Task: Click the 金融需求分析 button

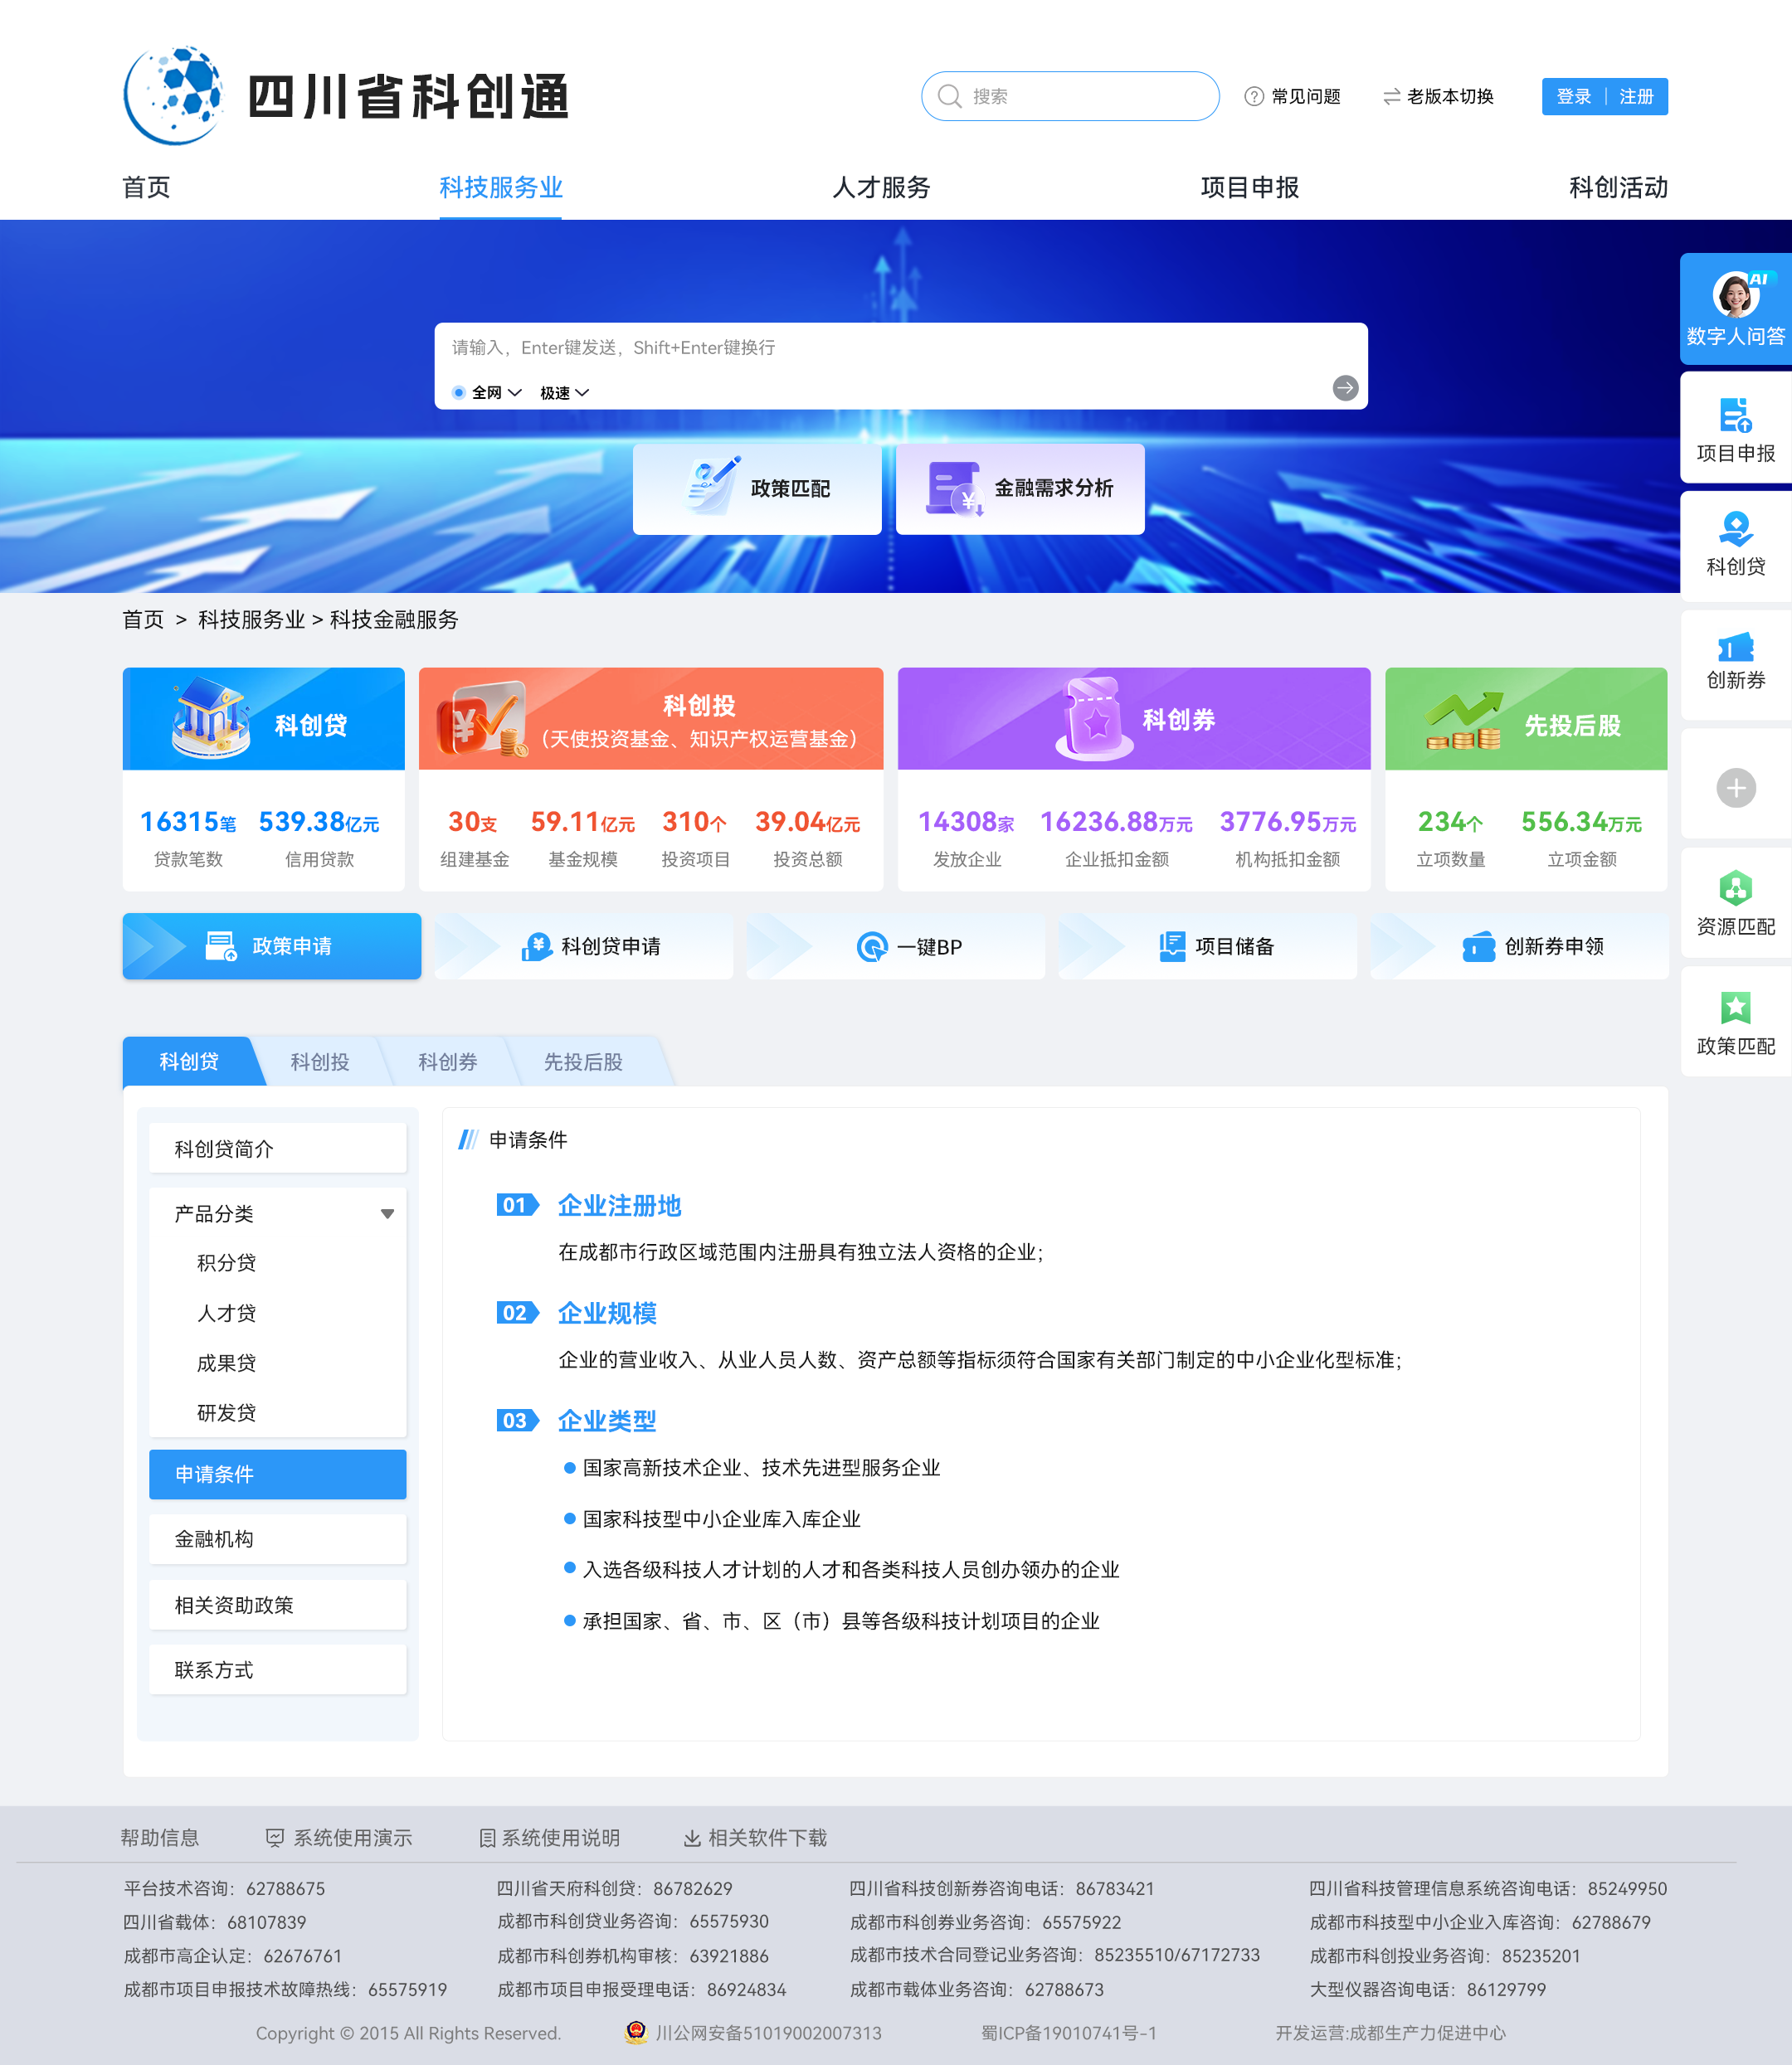Action: [x=1020, y=488]
